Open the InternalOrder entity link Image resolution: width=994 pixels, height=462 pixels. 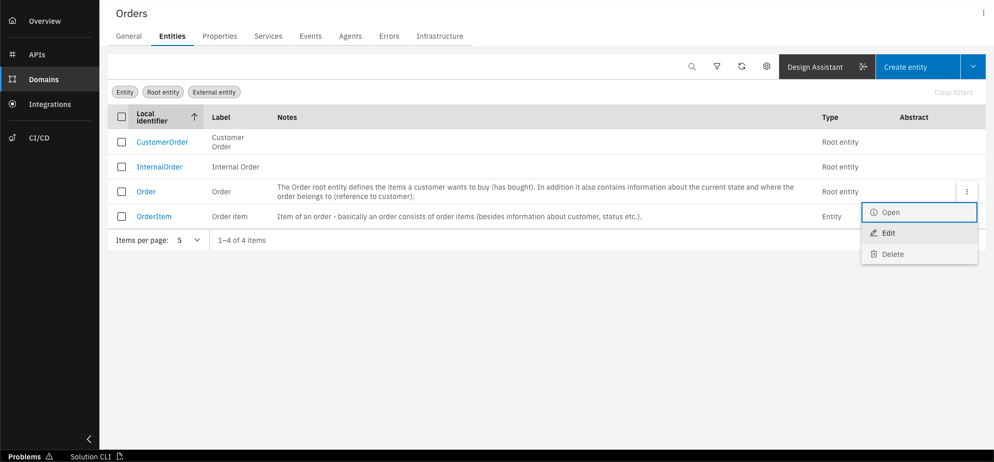159,167
